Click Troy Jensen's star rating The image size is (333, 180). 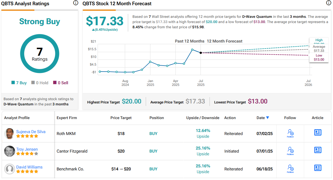[27, 154]
